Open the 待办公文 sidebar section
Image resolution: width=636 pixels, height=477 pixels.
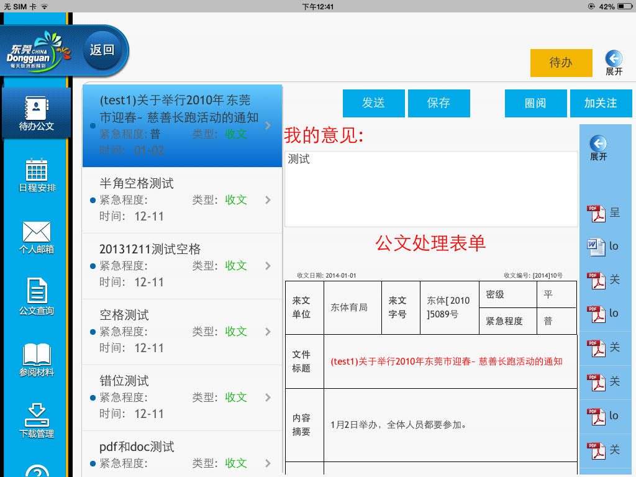coord(37,113)
